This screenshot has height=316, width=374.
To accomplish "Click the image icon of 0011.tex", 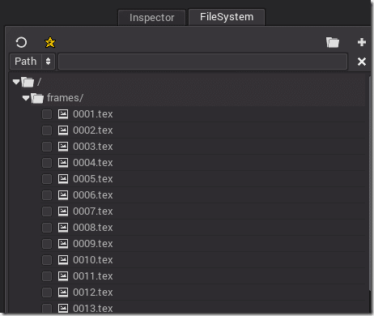I will 63,276.
